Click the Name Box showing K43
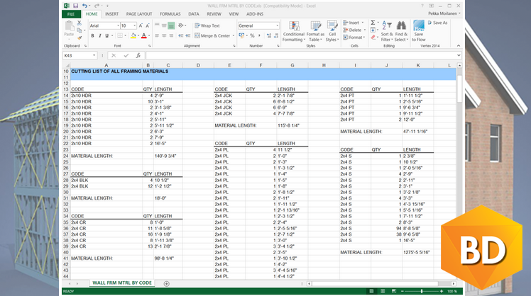Viewport: 531px width, 296px height. pyautogui.click(x=80, y=55)
